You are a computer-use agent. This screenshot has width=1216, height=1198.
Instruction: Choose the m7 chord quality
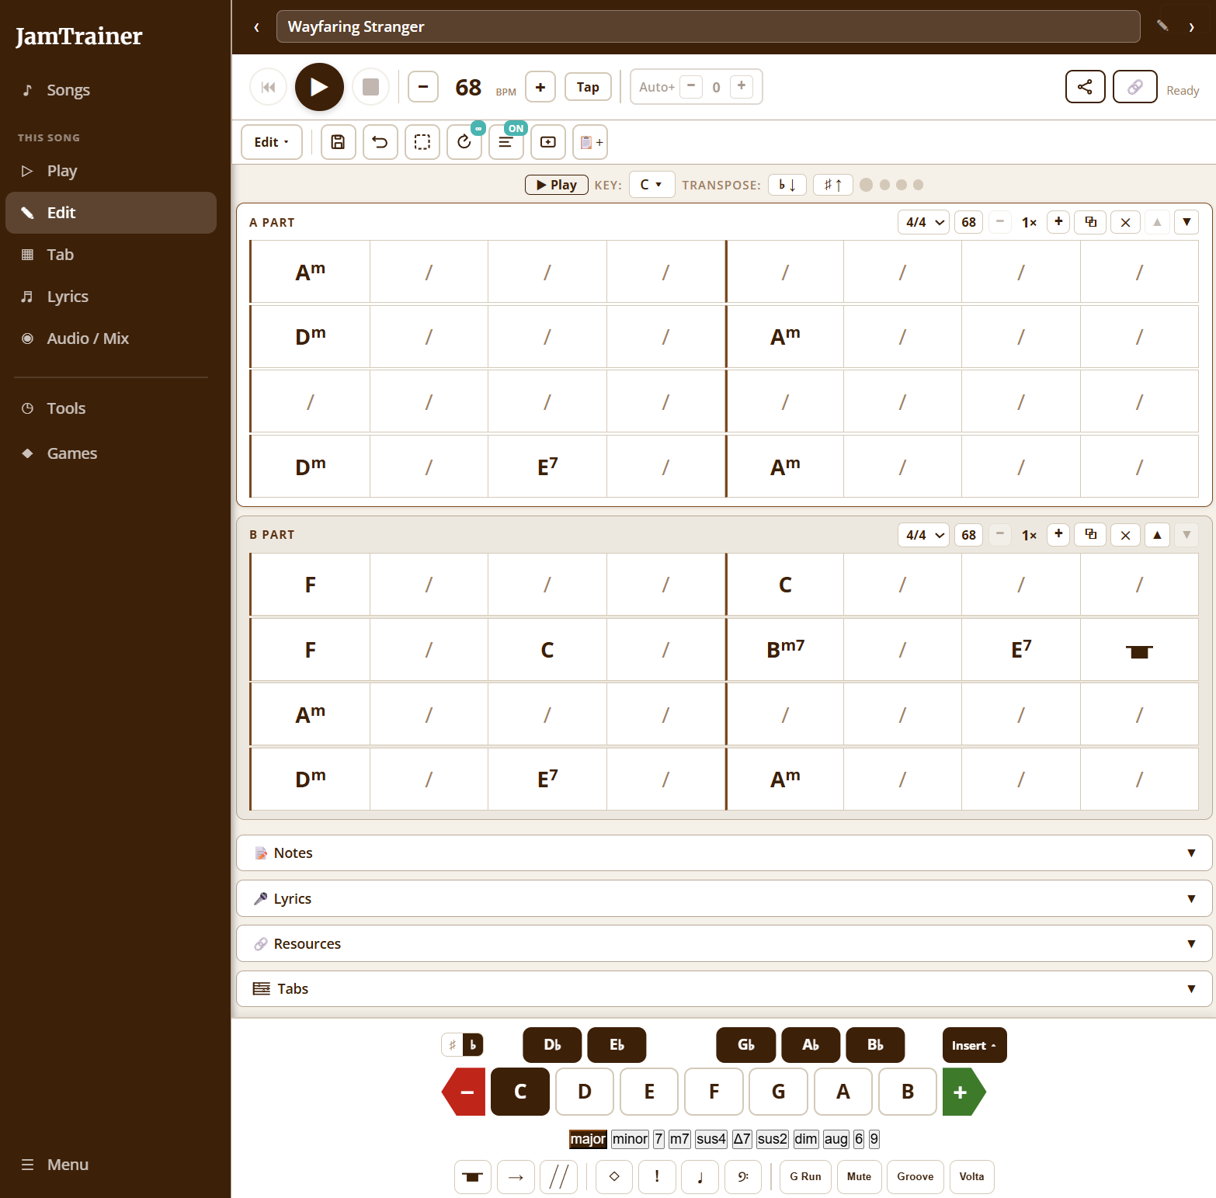[679, 1139]
